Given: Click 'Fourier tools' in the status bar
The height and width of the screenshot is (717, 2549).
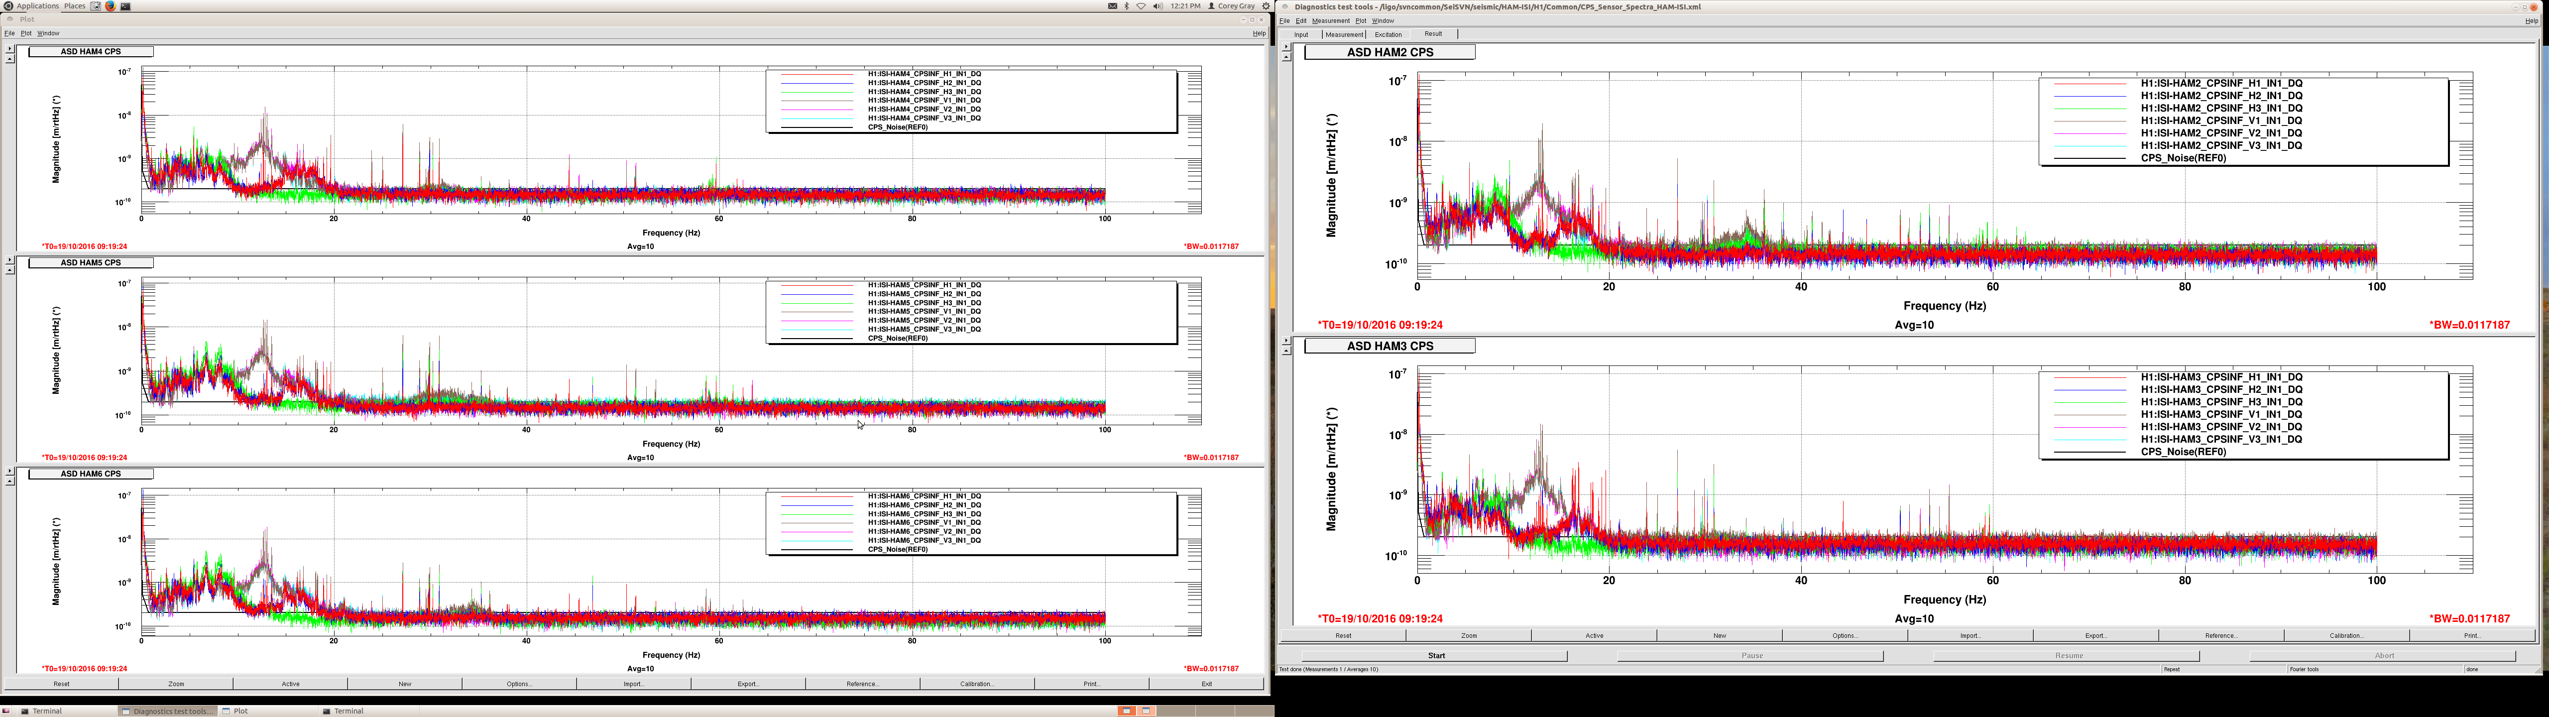Looking at the screenshot, I should pos(2305,670).
